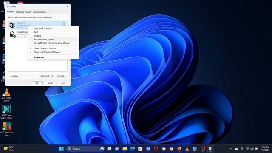Open the red-badged circle app in taskbar

[203, 149]
